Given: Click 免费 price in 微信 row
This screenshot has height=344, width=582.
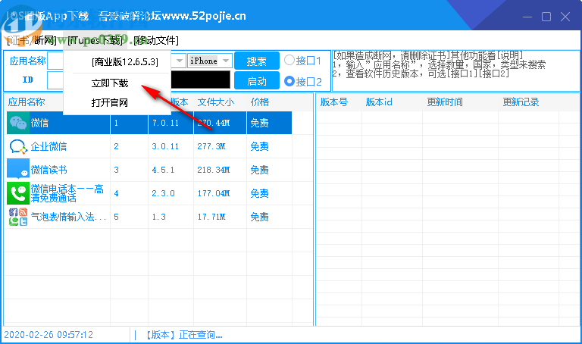Looking at the screenshot, I should click(259, 123).
